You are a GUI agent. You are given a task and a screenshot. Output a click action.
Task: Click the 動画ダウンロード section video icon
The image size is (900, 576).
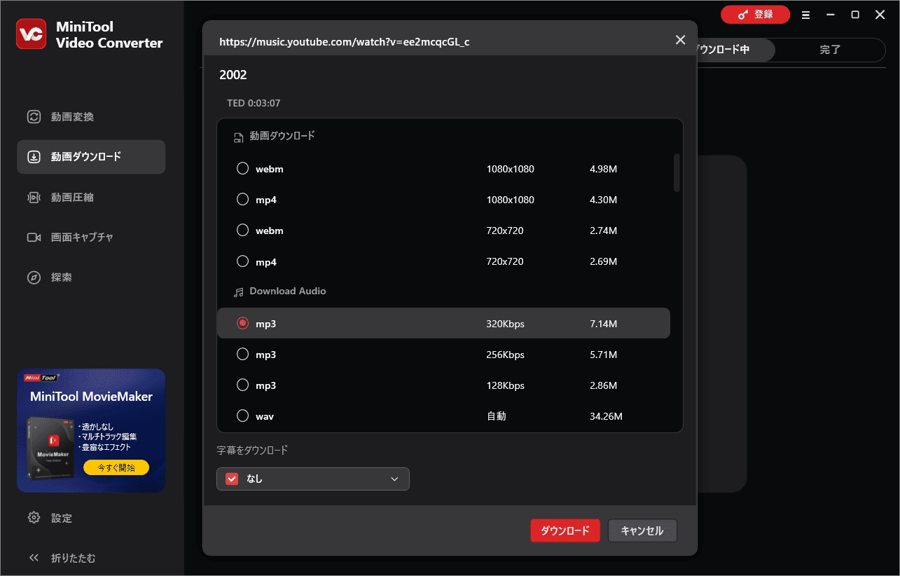pyautogui.click(x=239, y=137)
